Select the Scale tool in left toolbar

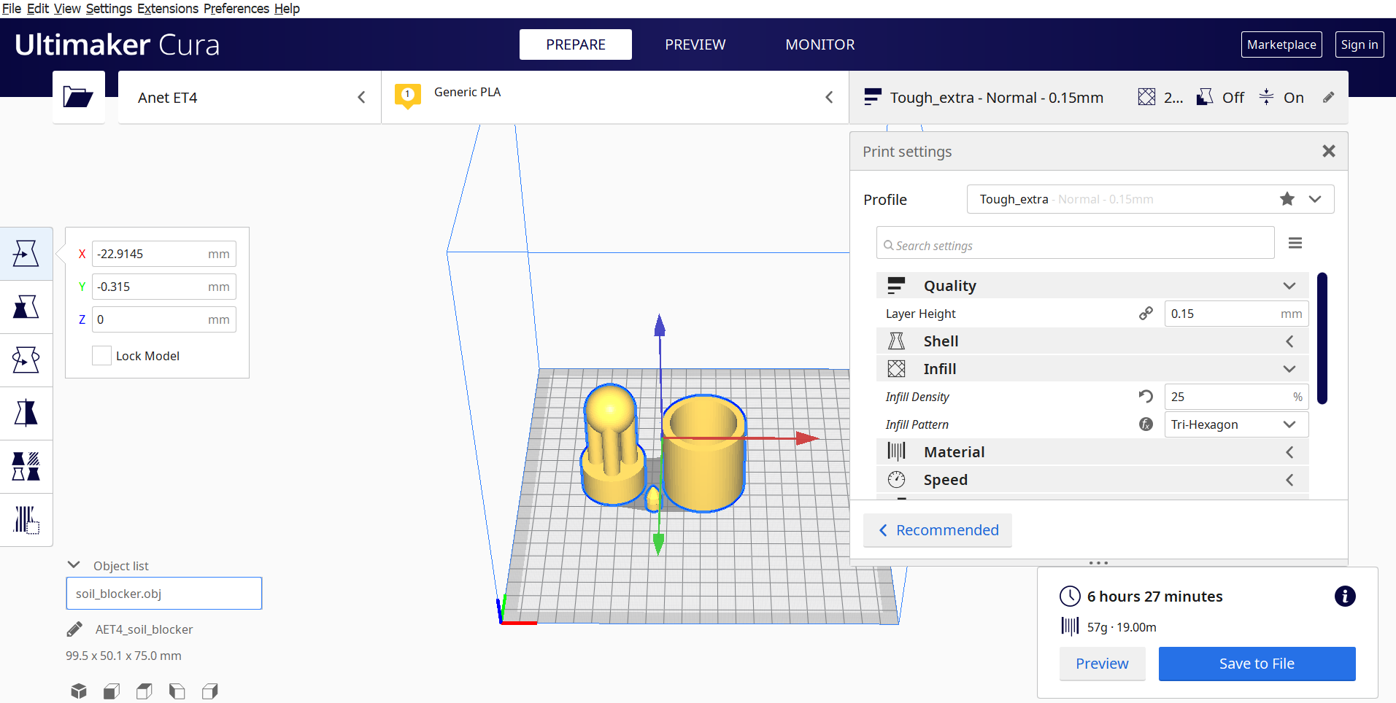coord(26,307)
